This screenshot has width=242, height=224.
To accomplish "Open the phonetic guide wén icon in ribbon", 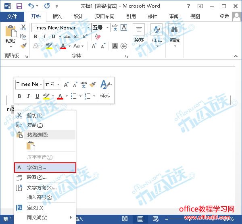I will [115, 27].
